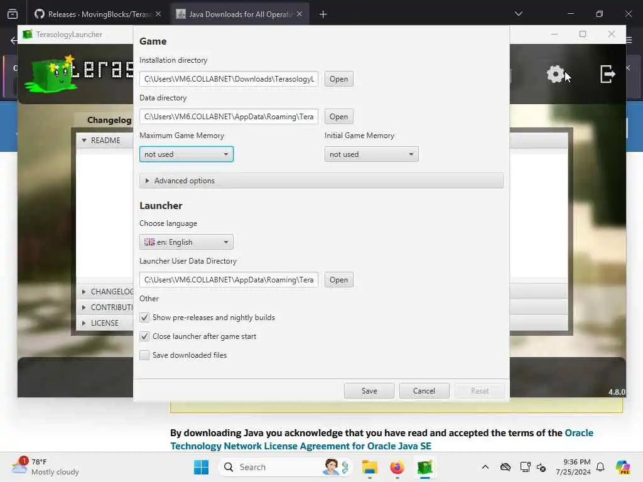Click network status tray icon
The image size is (643, 482).
coord(525,467)
